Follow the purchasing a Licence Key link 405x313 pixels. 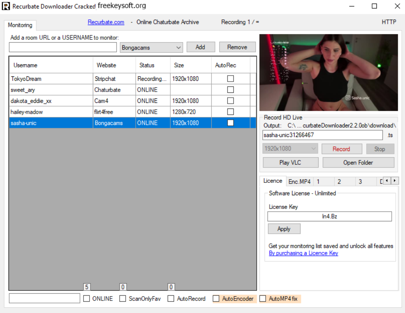(303, 253)
